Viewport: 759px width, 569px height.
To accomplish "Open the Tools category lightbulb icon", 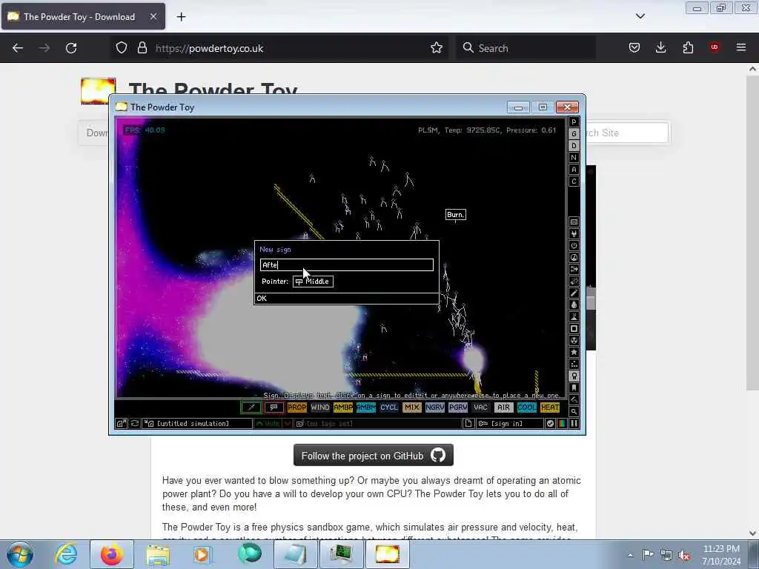I will [x=574, y=376].
